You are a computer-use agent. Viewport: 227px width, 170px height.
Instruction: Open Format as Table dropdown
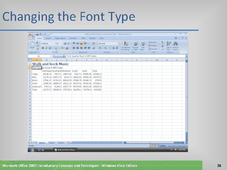tap(135, 46)
